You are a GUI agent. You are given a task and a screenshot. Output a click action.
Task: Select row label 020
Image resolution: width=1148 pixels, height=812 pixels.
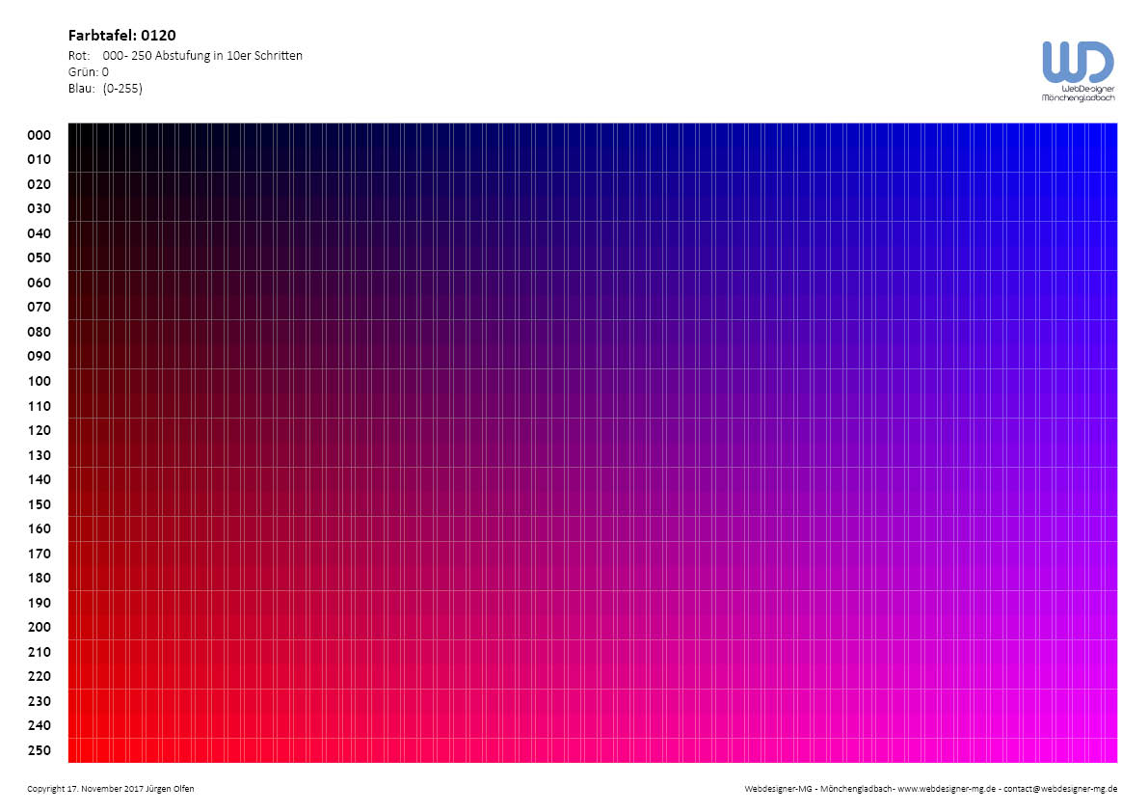pyautogui.click(x=40, y=184)
